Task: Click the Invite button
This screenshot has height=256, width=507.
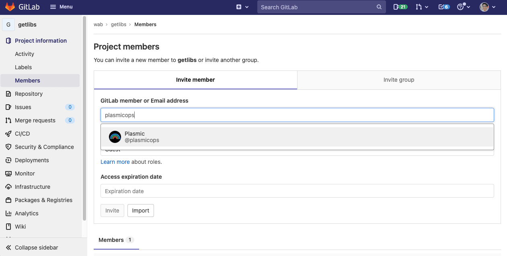Action: pyautogui.click(x=112, y=211)
